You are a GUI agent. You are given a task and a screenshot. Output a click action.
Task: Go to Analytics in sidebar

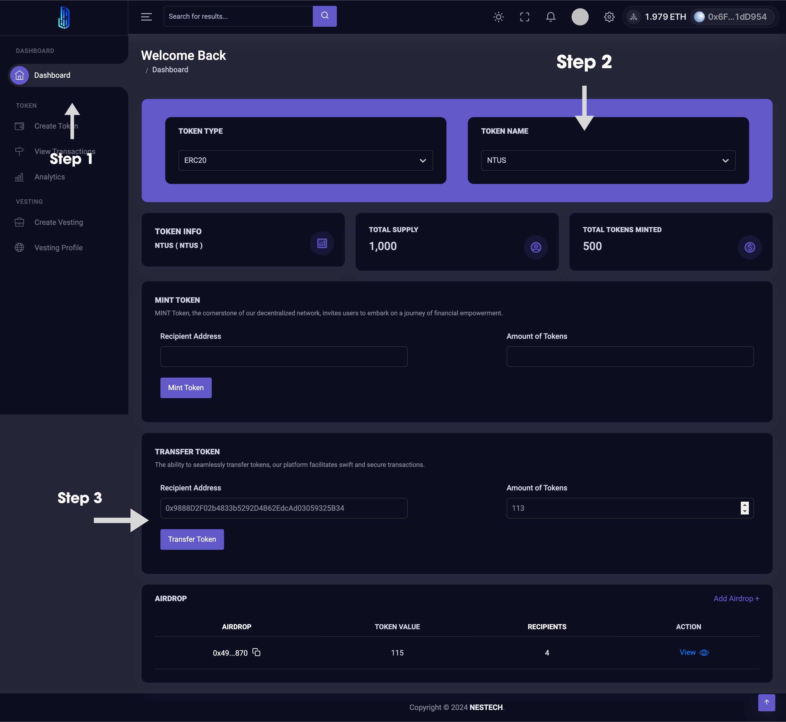coord(50,177)
